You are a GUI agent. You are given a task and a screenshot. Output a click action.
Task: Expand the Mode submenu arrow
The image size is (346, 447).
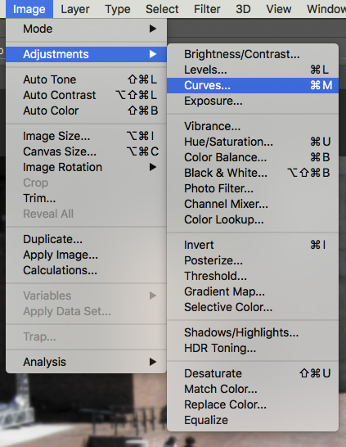tap(153, 29)
